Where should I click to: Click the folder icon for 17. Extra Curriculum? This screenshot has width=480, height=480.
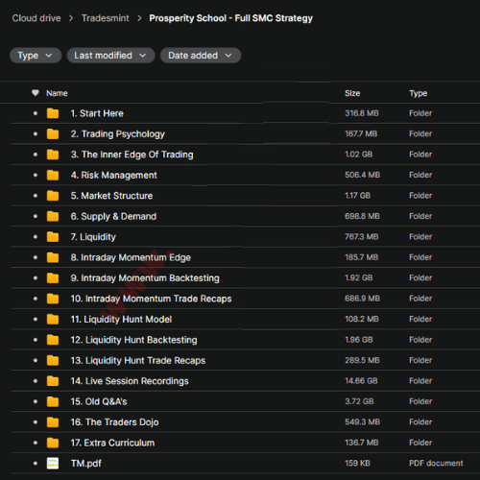pyautogui.click(x=53, y=443)
